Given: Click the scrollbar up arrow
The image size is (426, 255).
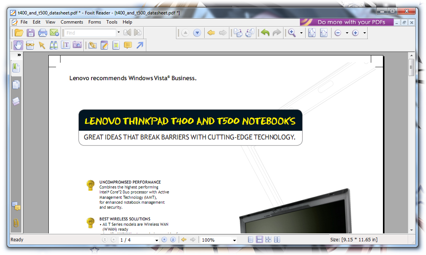Looking at the screenshot, I should pos(412,55).
